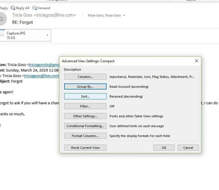Screen dimensions: 219x190
Task: Click the triciagosstx@gmail email link
Action: [x=44, y=65]
